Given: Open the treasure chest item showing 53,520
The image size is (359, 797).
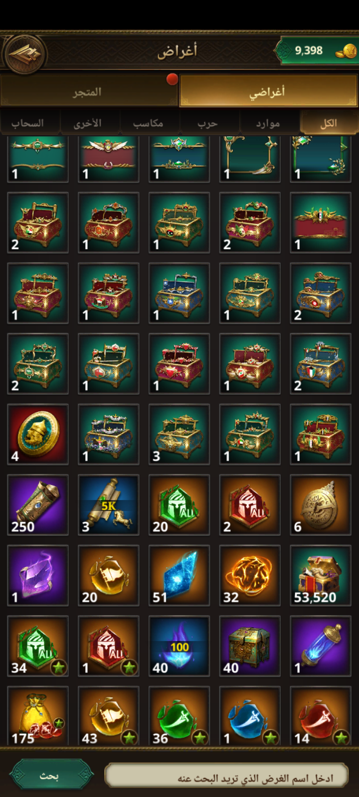Looking at the screenshot, I should pyautogui.click(x=321, y=576).
